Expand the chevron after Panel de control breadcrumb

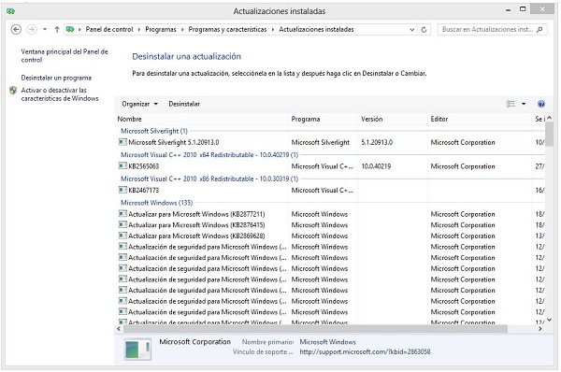[x=139, y=30]
